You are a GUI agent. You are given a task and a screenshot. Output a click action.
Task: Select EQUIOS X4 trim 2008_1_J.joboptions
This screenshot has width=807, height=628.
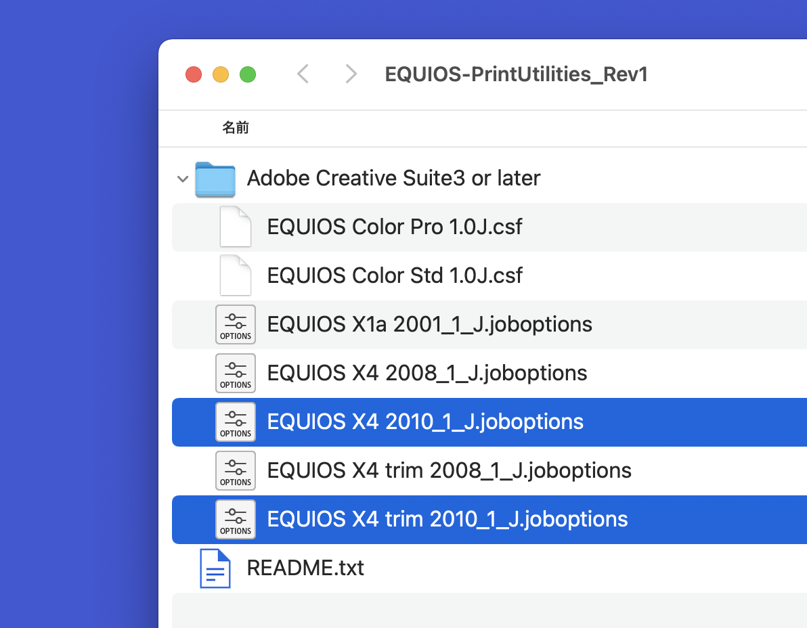[449, 470]
